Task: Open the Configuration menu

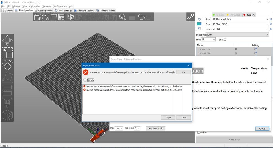Action: 60,7
